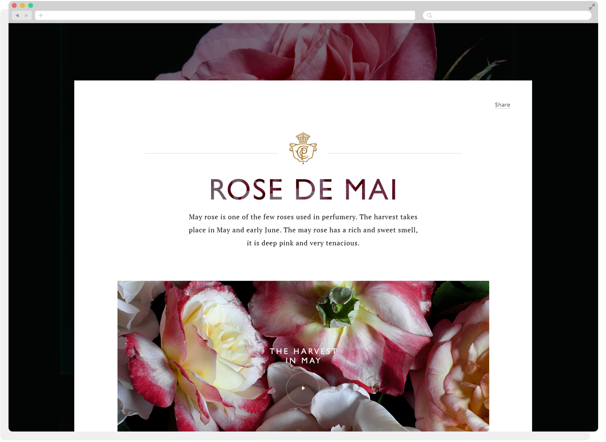Click the Harvest in May video thumbnail
Image resolution: width=606 pixels, height=442 pixels.
(303, 356)
